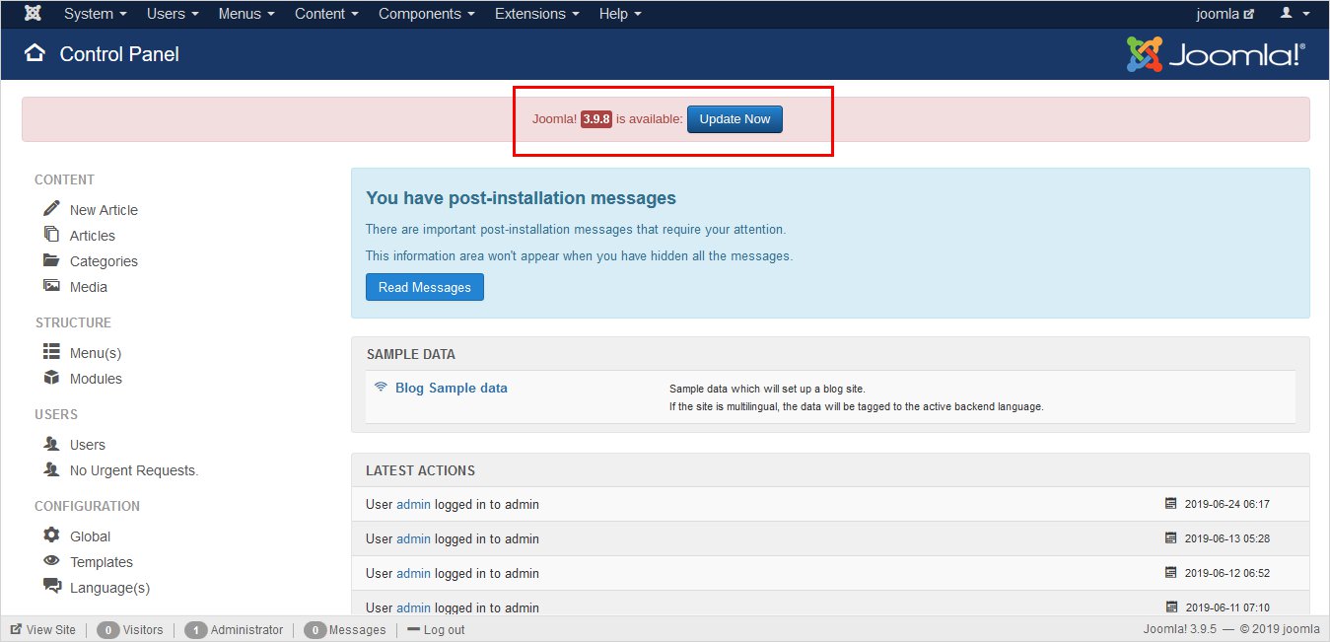Install the Blog Sample data link
1330x642 pixels.
[x=451, y=388]
